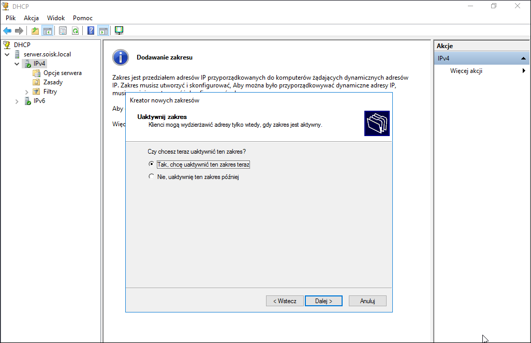Select the DHCP root label in tree

tap(22, 44)
